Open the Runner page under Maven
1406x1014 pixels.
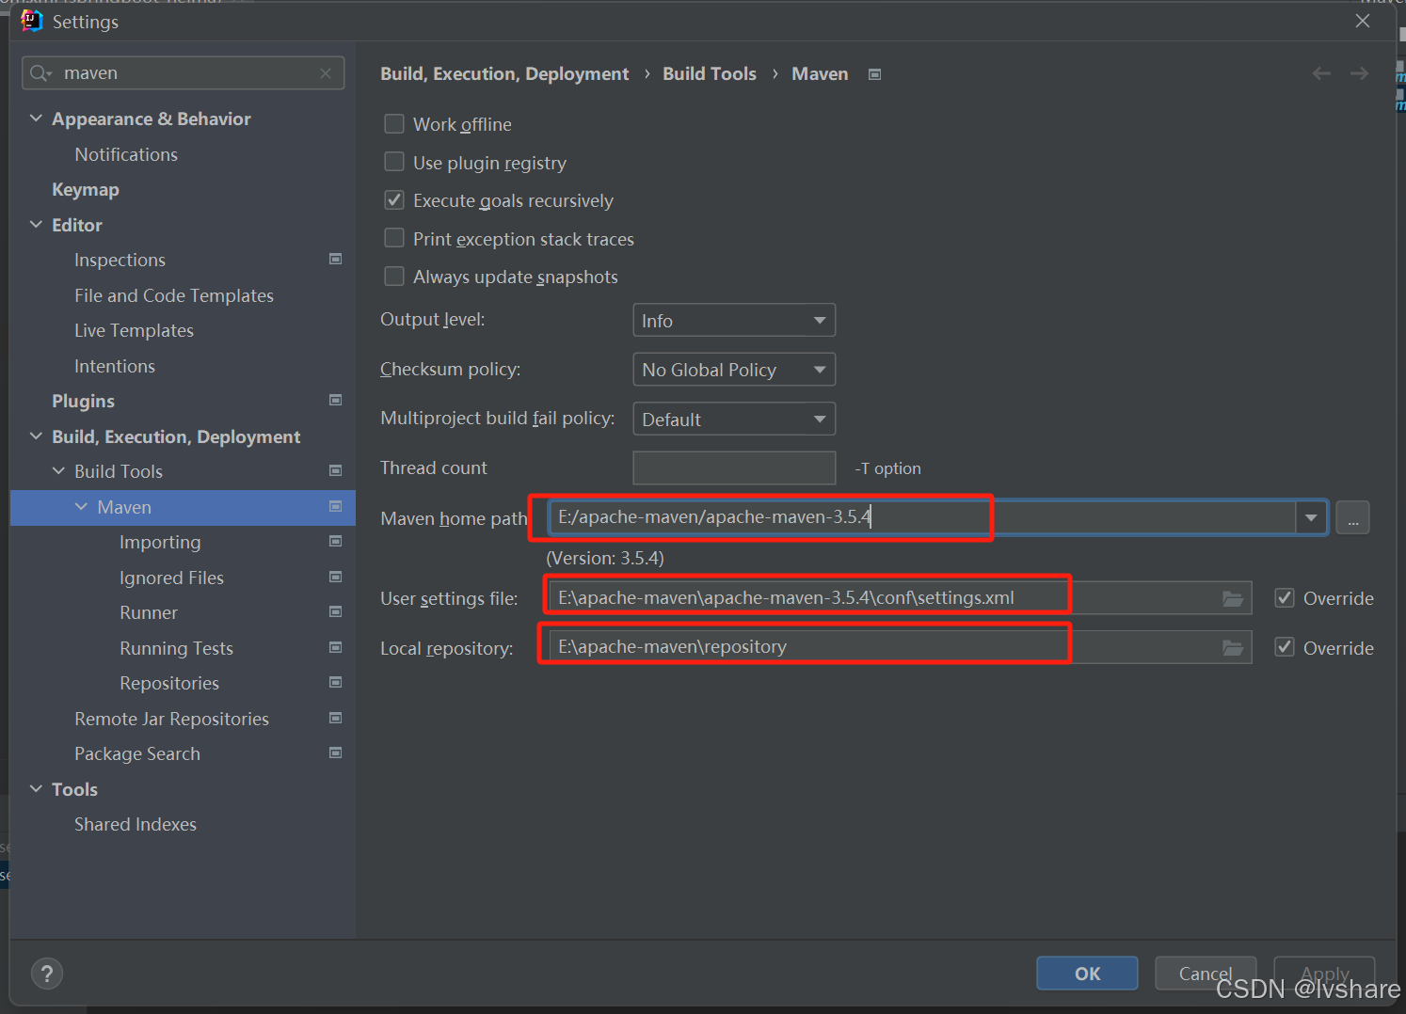click(x=149, y=612)
